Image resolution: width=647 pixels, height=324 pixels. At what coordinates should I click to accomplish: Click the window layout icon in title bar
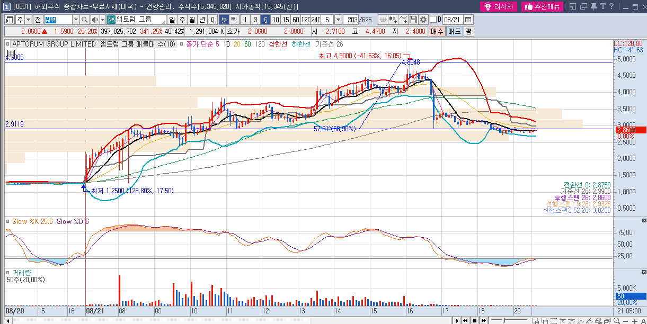click(573, 6)
